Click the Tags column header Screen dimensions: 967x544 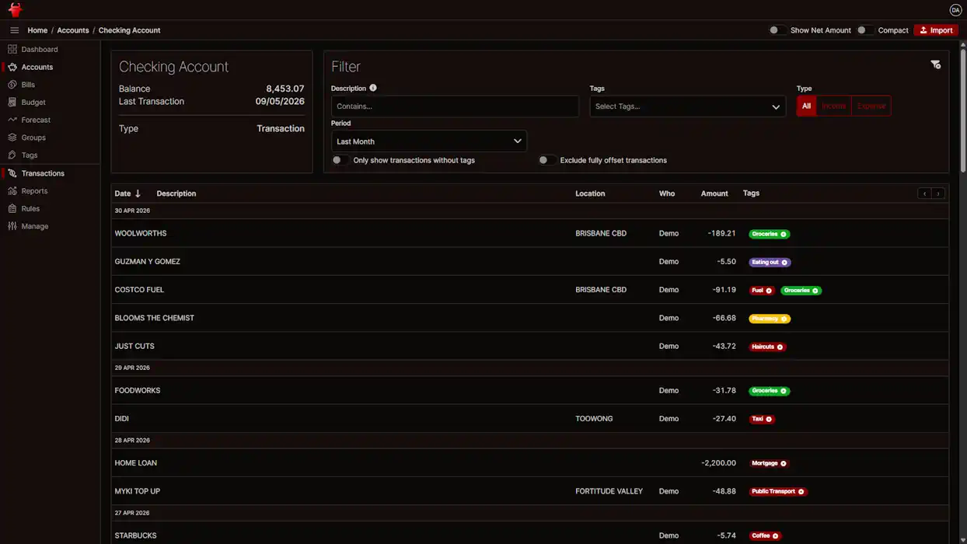pos(751,193)
